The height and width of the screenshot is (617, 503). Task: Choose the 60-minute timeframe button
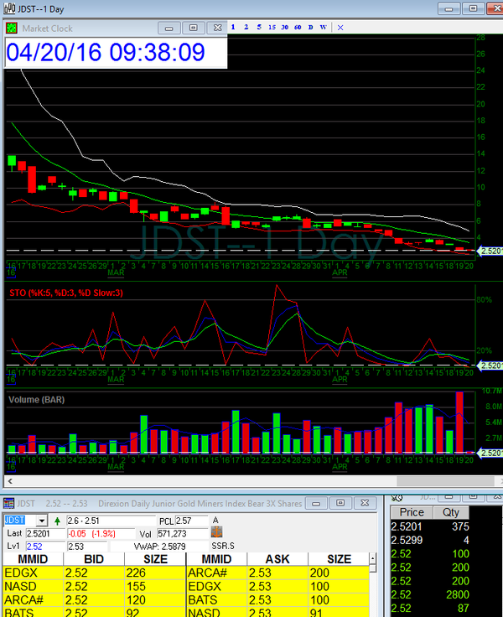point(298,28)
